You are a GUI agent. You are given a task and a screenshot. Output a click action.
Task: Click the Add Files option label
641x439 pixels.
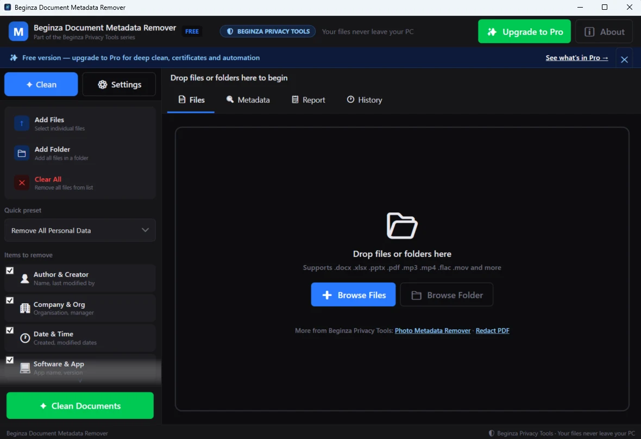pyautogui.click(x=49, y=120)
